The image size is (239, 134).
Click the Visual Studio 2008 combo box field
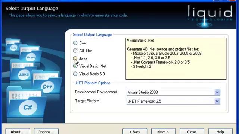(173, 92)
